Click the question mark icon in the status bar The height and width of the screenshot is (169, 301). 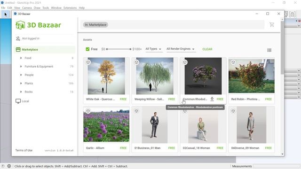click(x=3, y=166)
